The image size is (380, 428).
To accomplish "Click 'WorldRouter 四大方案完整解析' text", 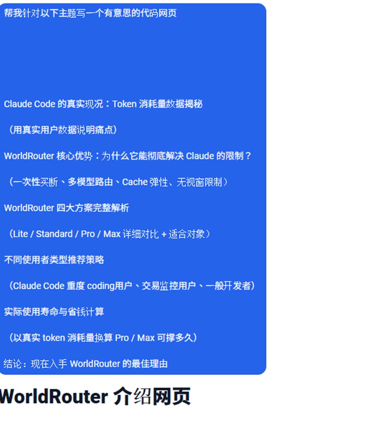I will 67,208.
